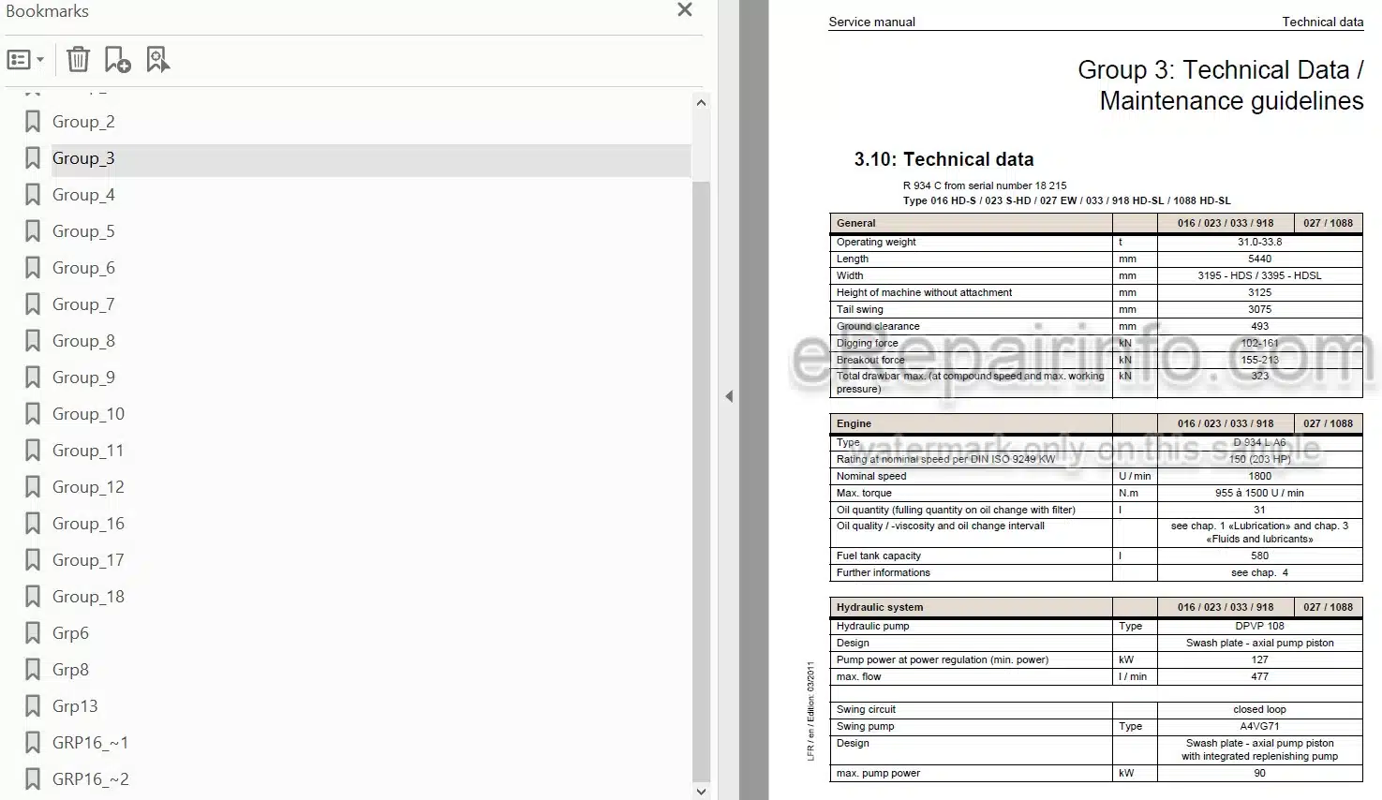Open the Grp6 bookmark
This screenshot has height=800, width=1382.
coord(70,633)
